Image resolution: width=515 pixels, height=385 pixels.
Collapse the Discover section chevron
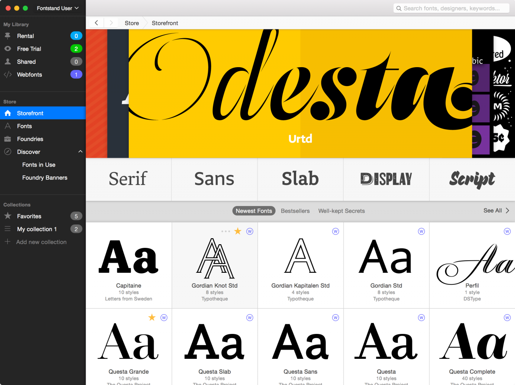[x=80, y=152]
